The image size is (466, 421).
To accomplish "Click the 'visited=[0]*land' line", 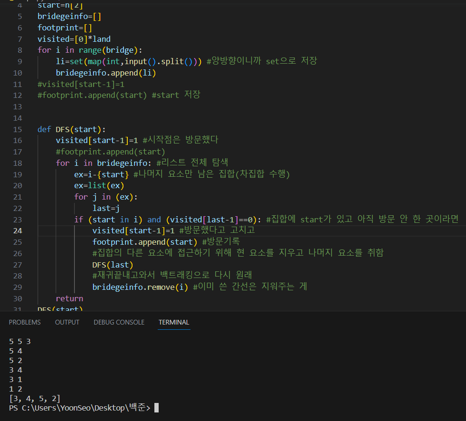I will (74, 39).
